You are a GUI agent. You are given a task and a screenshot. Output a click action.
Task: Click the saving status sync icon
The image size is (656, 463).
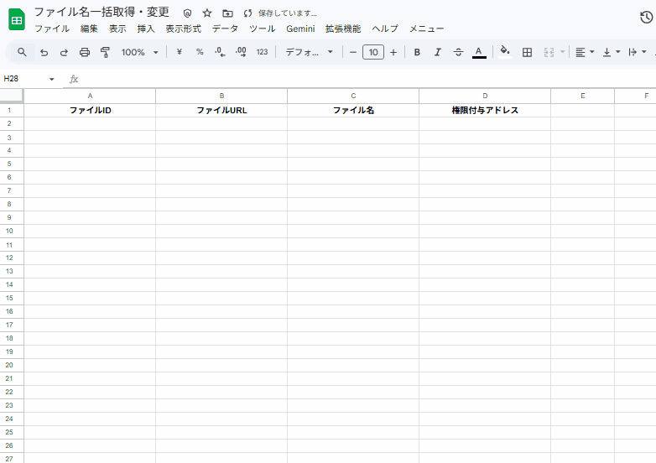tap(247, 13)
